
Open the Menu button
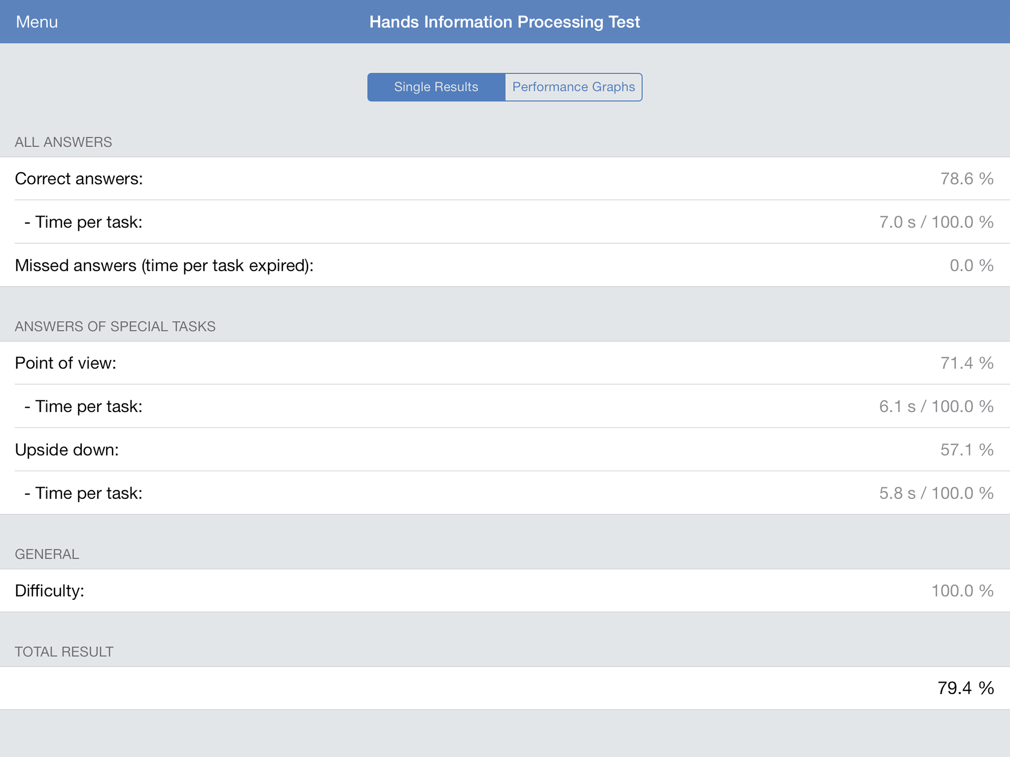click(37, 22)
